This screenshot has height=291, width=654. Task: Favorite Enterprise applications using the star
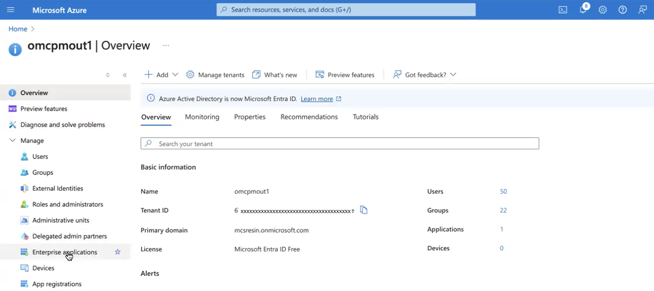(x=118, y=251)
